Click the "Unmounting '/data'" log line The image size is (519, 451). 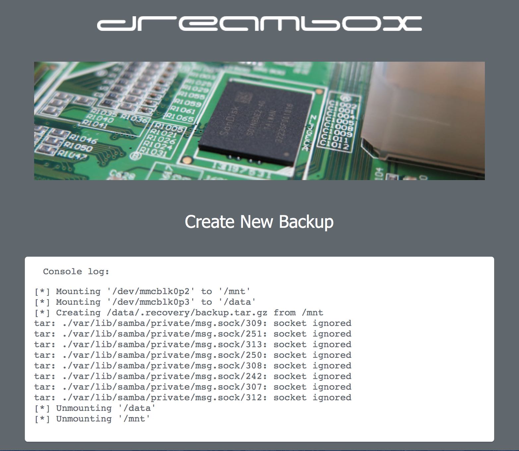95,408
